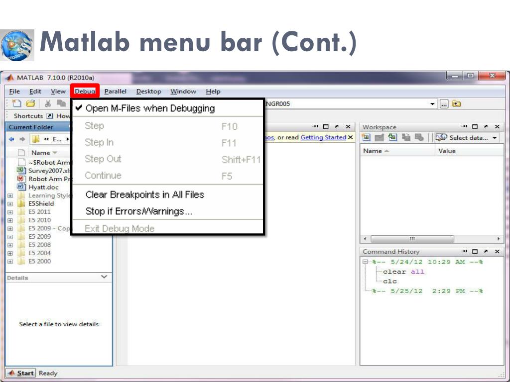Close the Workspace panel

tap(497, 127)
